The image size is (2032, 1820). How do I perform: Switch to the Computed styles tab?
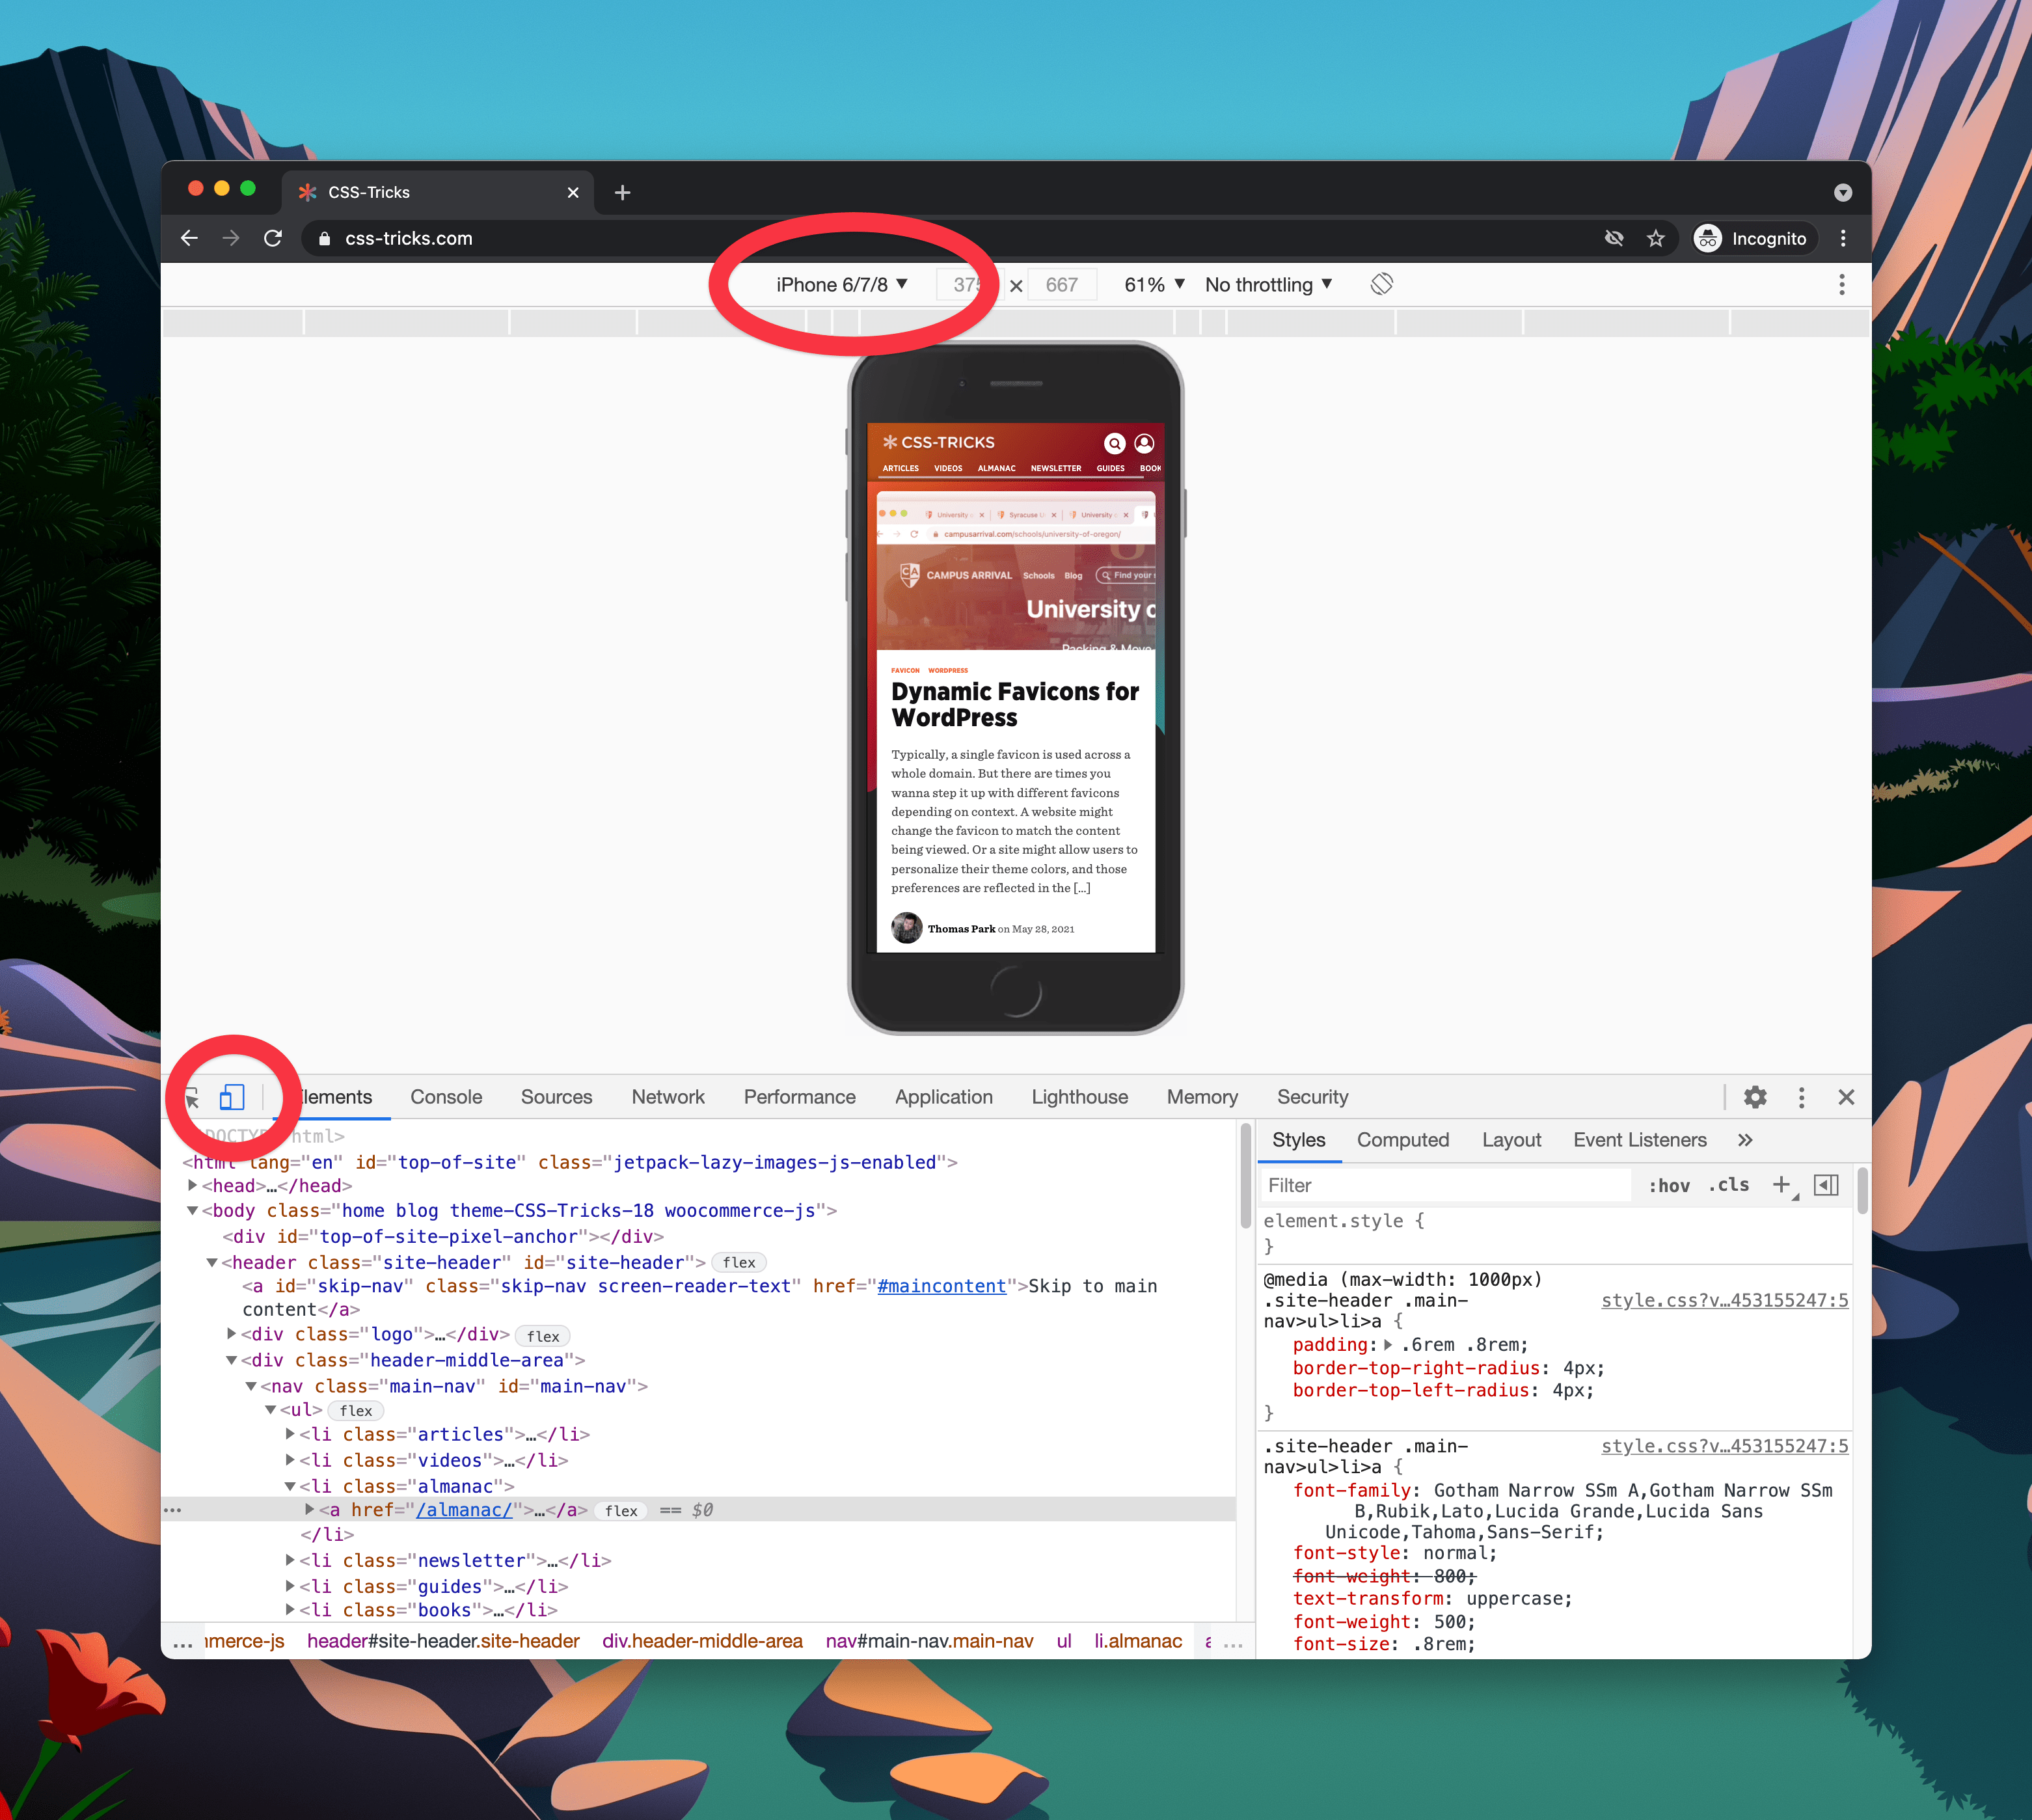(1402, 1140)
